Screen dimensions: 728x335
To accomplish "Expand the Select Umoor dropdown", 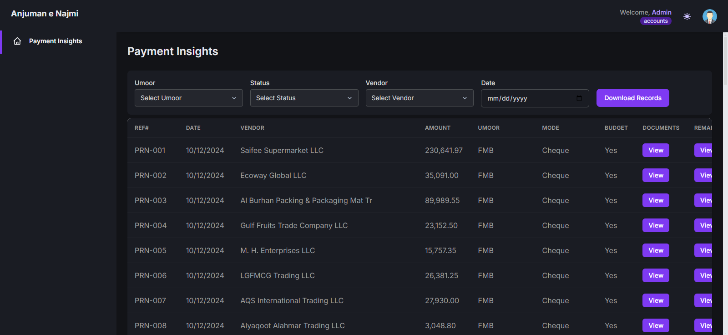I will tap(188, 98).
